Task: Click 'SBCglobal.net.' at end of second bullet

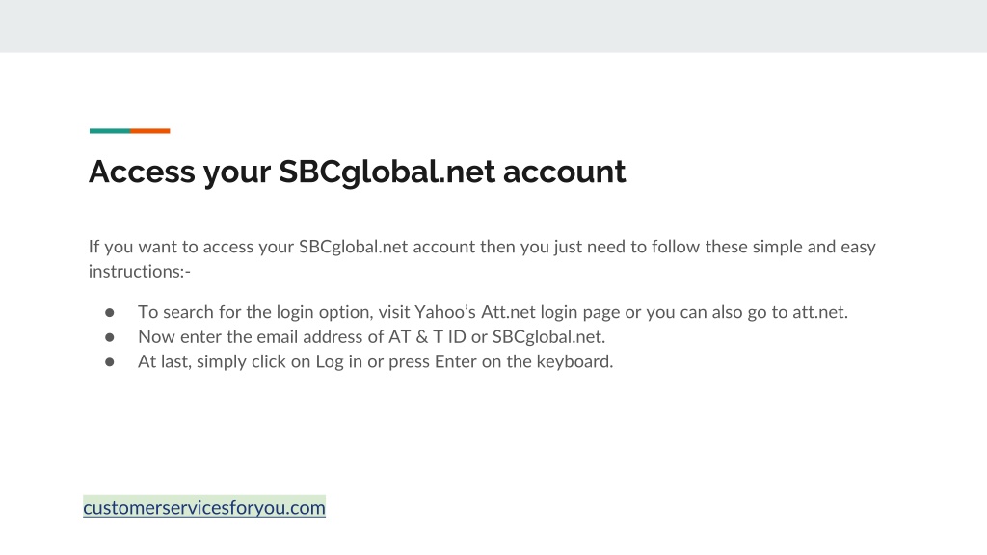Action: tap(548, 336)
